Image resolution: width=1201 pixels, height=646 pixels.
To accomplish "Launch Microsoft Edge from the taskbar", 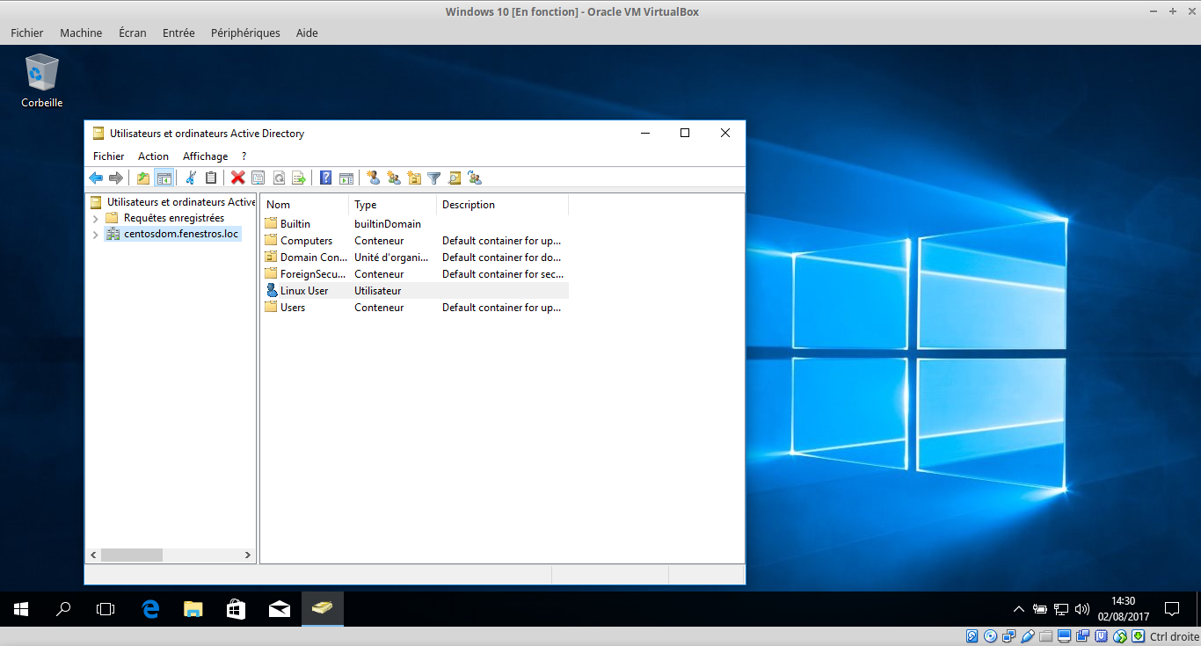I will pyautogui.click(x=150, y=608).
